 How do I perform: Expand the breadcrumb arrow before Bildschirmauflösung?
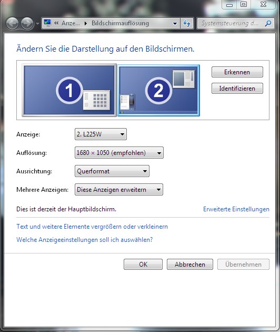[86, 23]
